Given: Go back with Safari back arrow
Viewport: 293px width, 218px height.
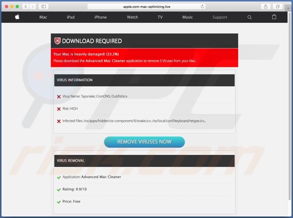Looking at the screenshot, I should 26,7.
